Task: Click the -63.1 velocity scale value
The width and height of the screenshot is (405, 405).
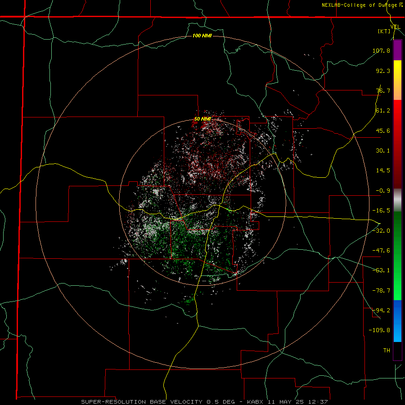Action: click(381, 270)
